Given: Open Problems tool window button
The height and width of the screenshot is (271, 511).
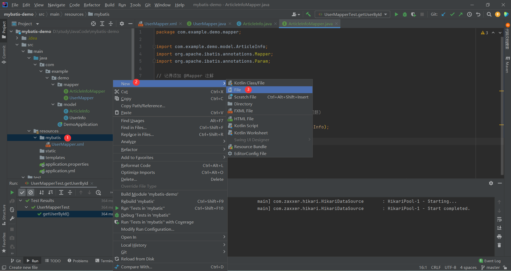Looking at the screenshot, I should point(78,261).
